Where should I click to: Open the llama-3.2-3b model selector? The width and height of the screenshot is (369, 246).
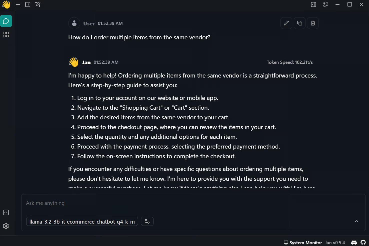point(82,222)
